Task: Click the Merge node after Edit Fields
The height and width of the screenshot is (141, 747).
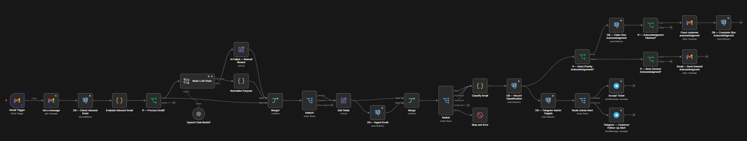Action: (x=412, y=100)
